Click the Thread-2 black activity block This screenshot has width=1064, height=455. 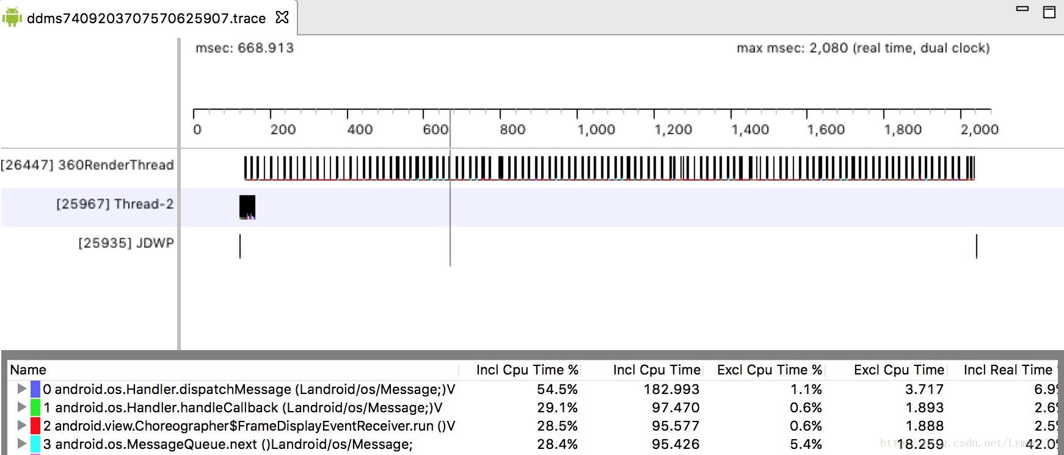247,207
